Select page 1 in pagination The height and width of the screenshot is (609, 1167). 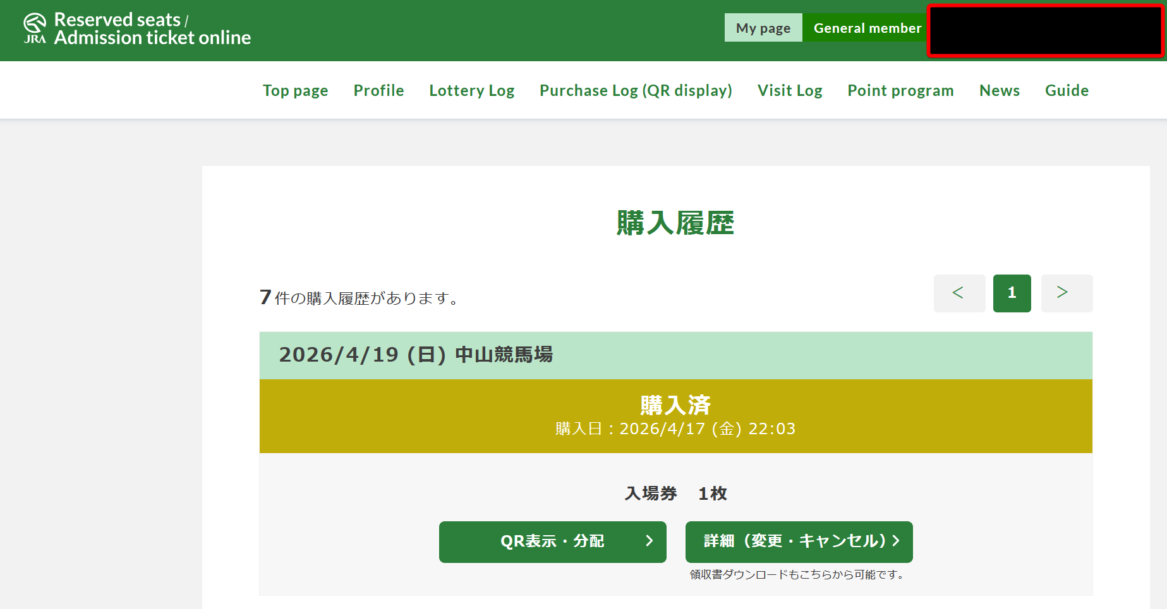tap(1012, 293)
